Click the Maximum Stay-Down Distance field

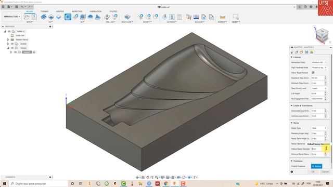point(318,78)
